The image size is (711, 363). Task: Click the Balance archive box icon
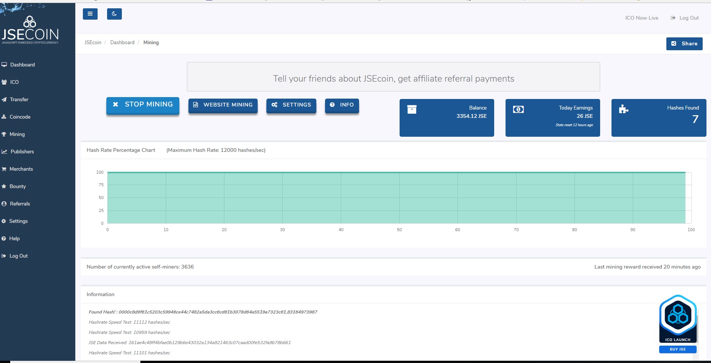pos(412,110)
